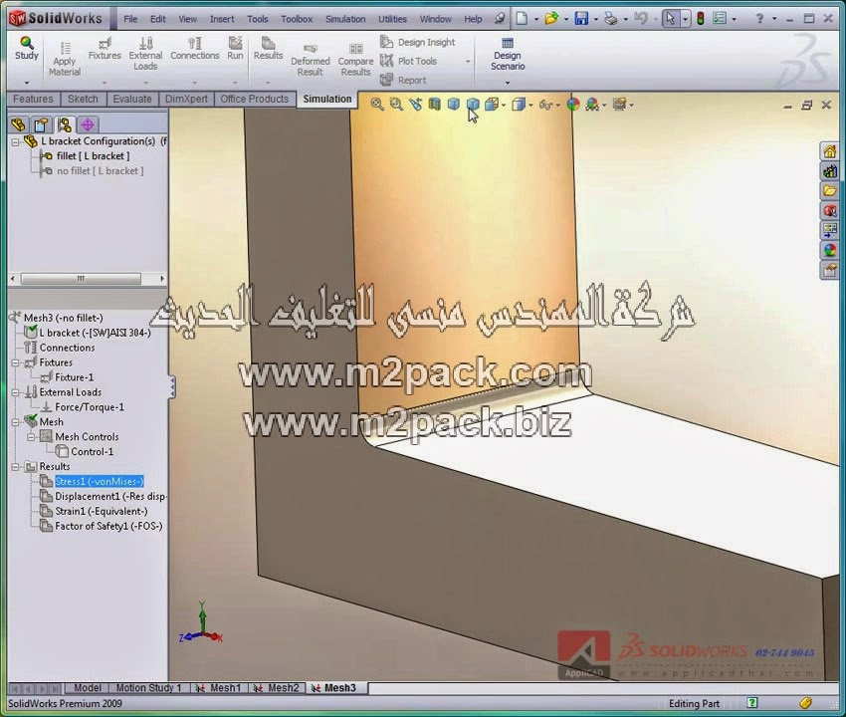This screenshot has width=846, height=717.
Task: Open Fixtures advisor tool
Action: click(x=105, y=49)
